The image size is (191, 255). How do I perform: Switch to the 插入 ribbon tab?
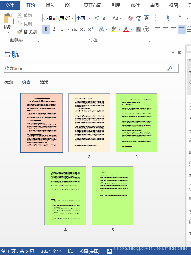tap(50, 5)
